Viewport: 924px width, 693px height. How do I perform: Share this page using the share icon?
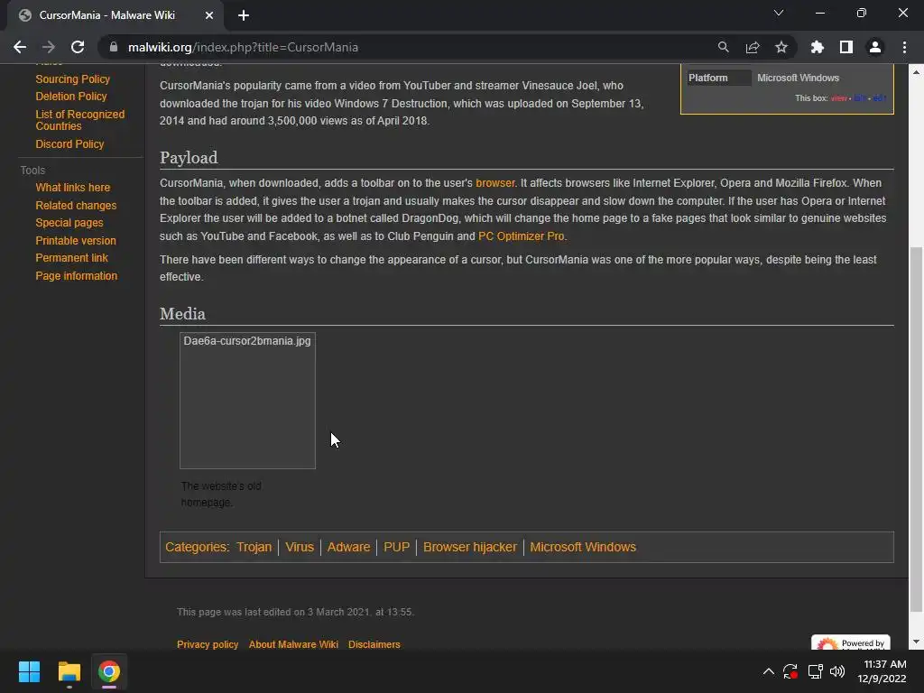[x=753, y=47]
